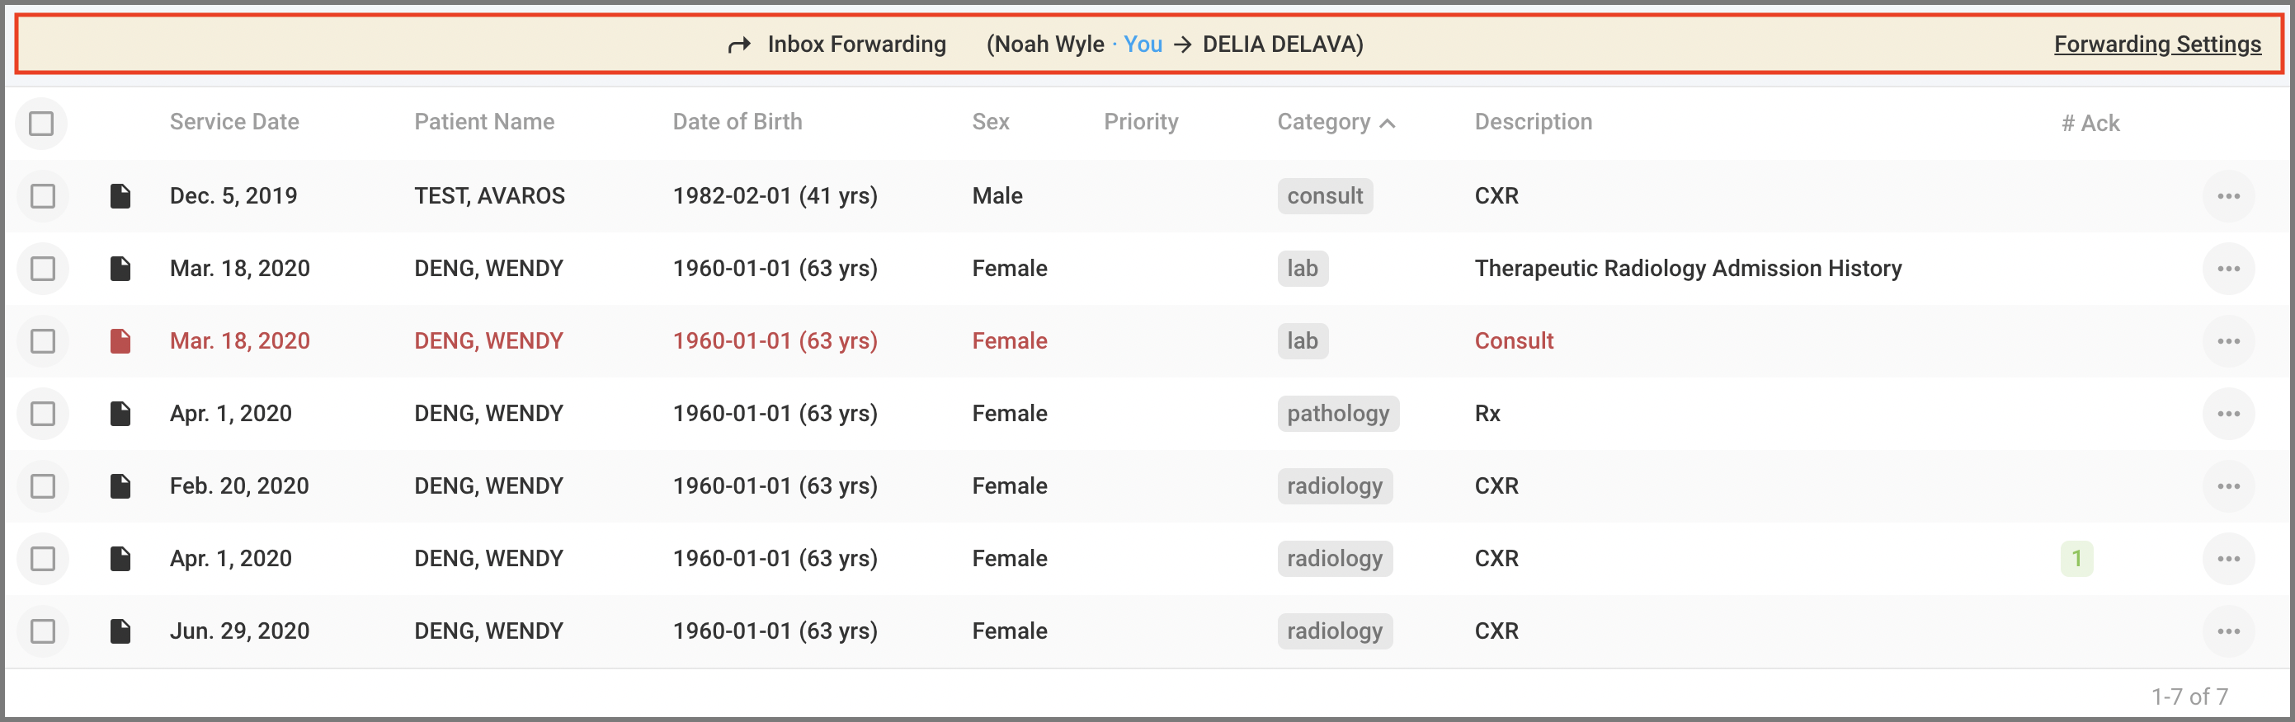Click document icon for Jun. 29, 2020 row
The image size is (2295, 722).
[120, 631]
